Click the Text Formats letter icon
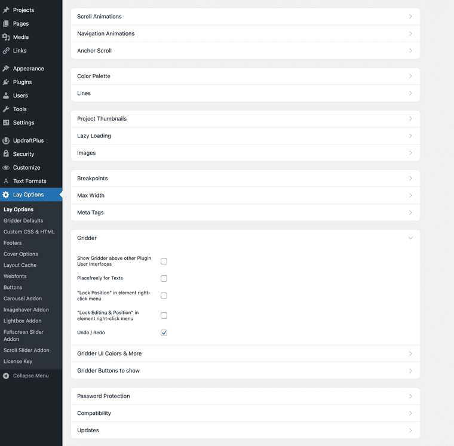Image resolution: width=454 pixels, height=446 pixels. [x=6, y=181]
